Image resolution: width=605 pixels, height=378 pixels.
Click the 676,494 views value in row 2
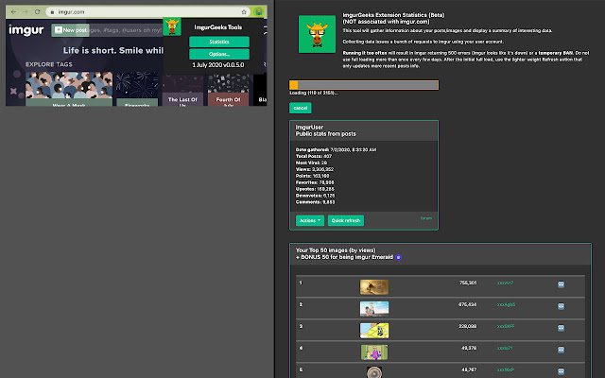[x=467, y=304]
